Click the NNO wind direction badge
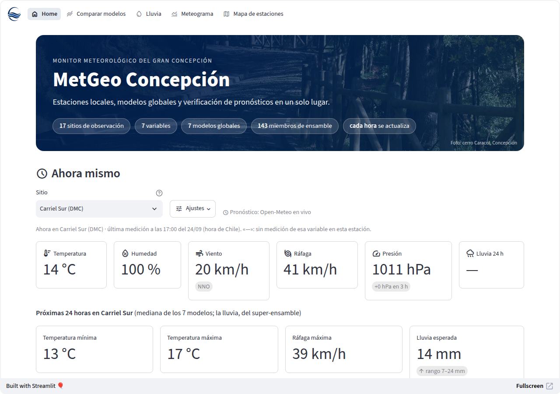The width and height of the screenshot is (560, 394). pos(204,287)
